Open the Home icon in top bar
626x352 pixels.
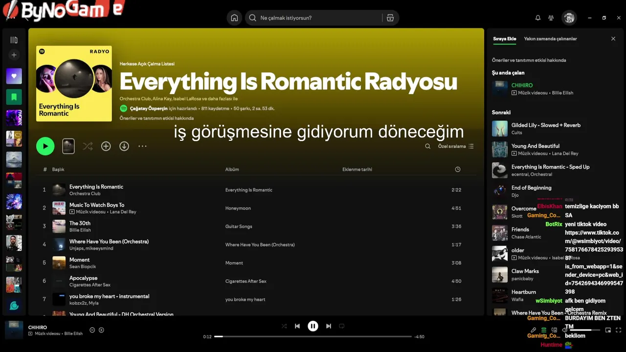tap(234, 18)
